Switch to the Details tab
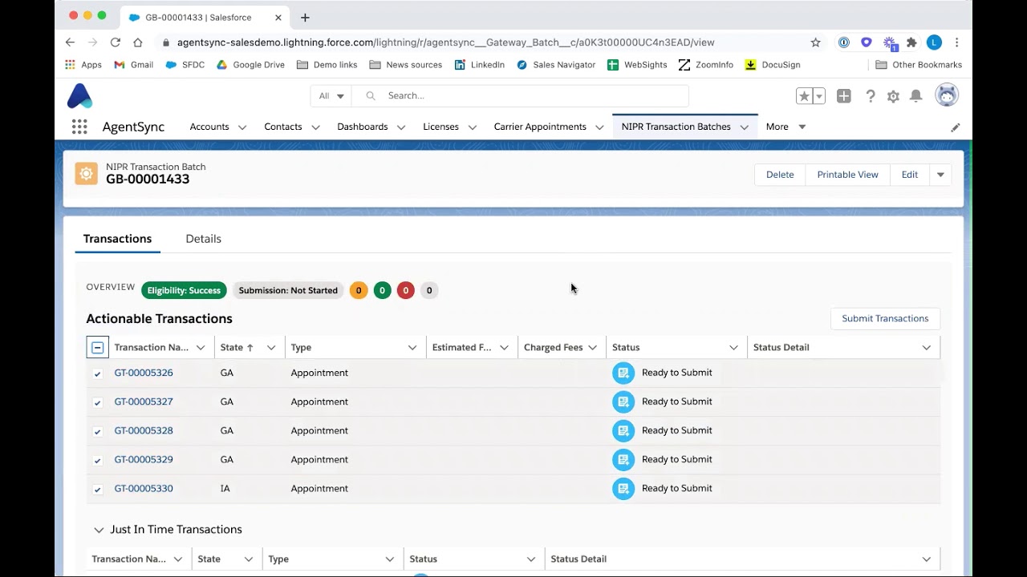Image resolution: width=1027 pixels, height=577 pixels. [204, 239]
